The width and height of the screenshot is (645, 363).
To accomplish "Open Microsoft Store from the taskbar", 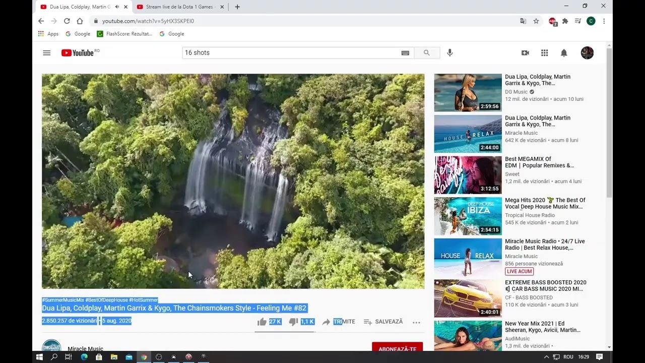I will pos(99,357).
